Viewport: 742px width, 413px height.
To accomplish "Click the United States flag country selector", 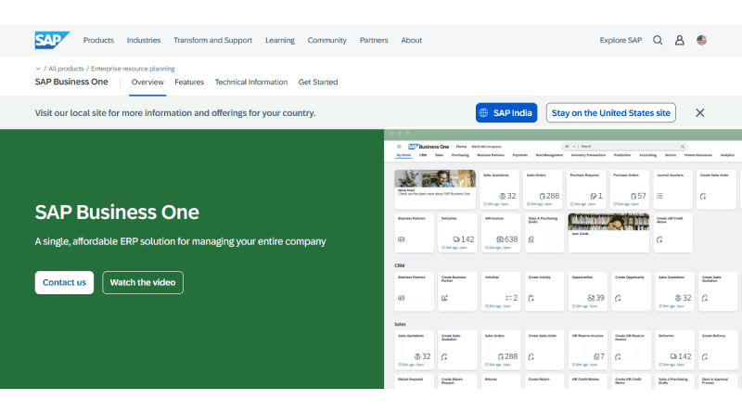I will point(702,40).
